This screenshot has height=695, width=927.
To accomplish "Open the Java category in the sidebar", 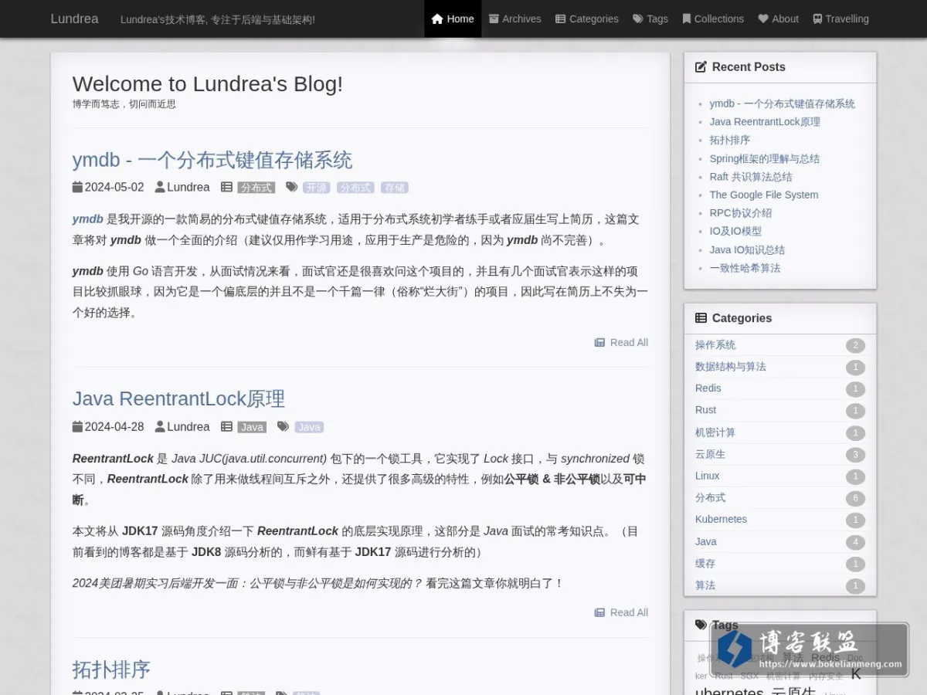I will [706, 541].
